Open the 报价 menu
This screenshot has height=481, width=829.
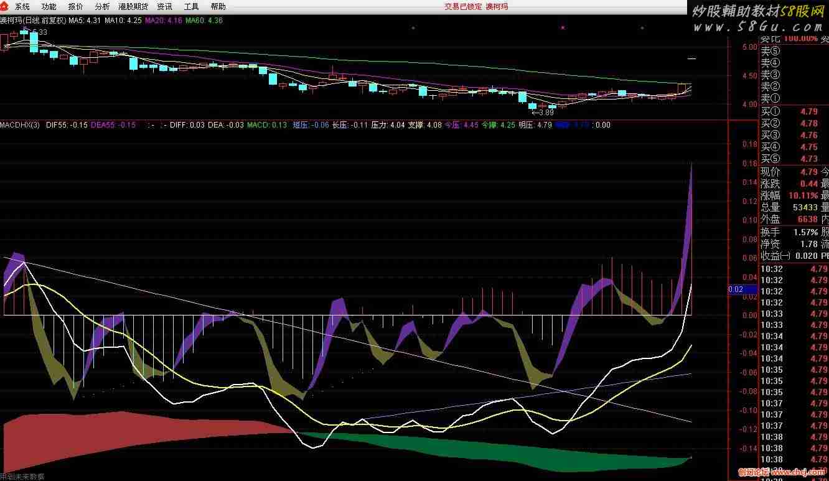pos(75,7)
